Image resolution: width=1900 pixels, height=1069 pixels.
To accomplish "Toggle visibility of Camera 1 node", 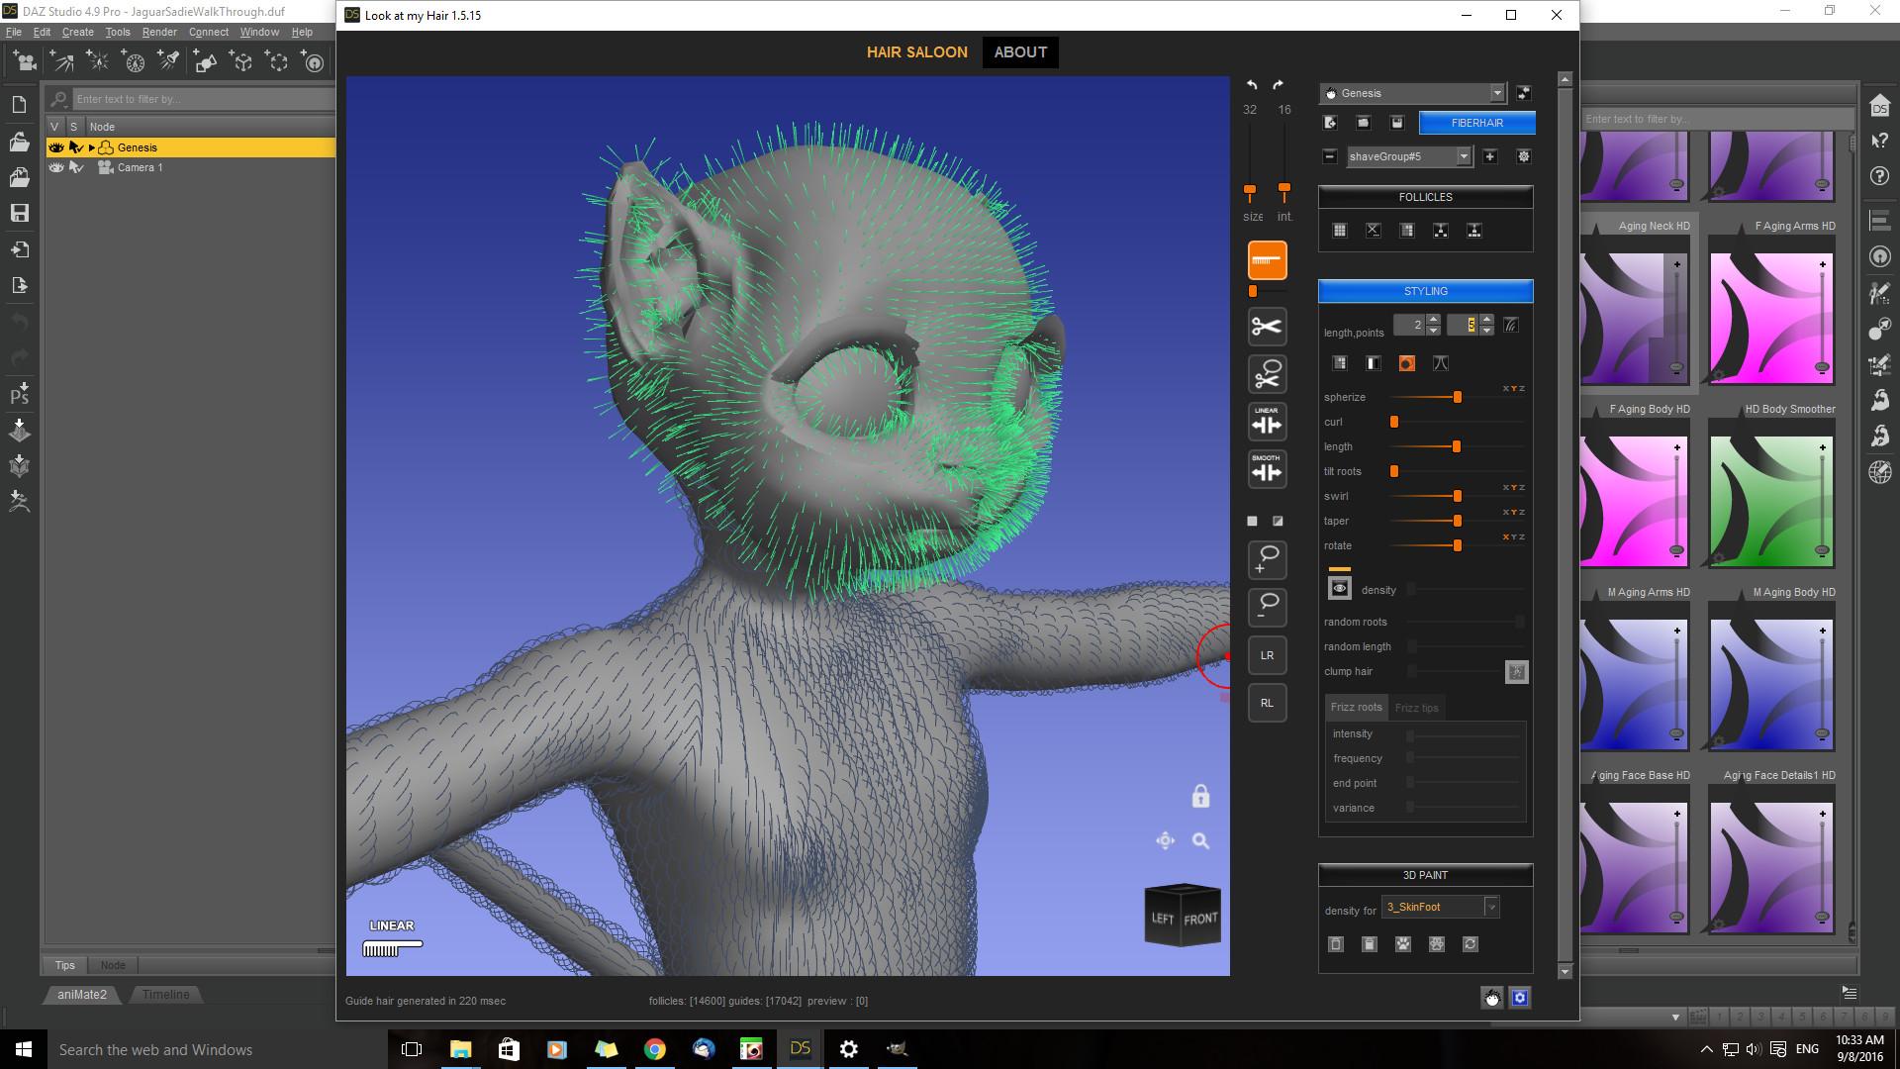I will (x=56, y=167).
